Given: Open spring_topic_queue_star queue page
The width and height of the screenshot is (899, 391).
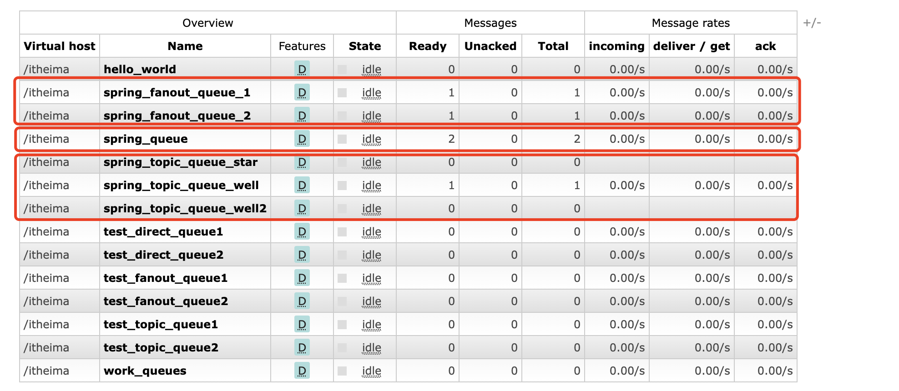Looking at the screenshot, I should [x=180, y=162].
